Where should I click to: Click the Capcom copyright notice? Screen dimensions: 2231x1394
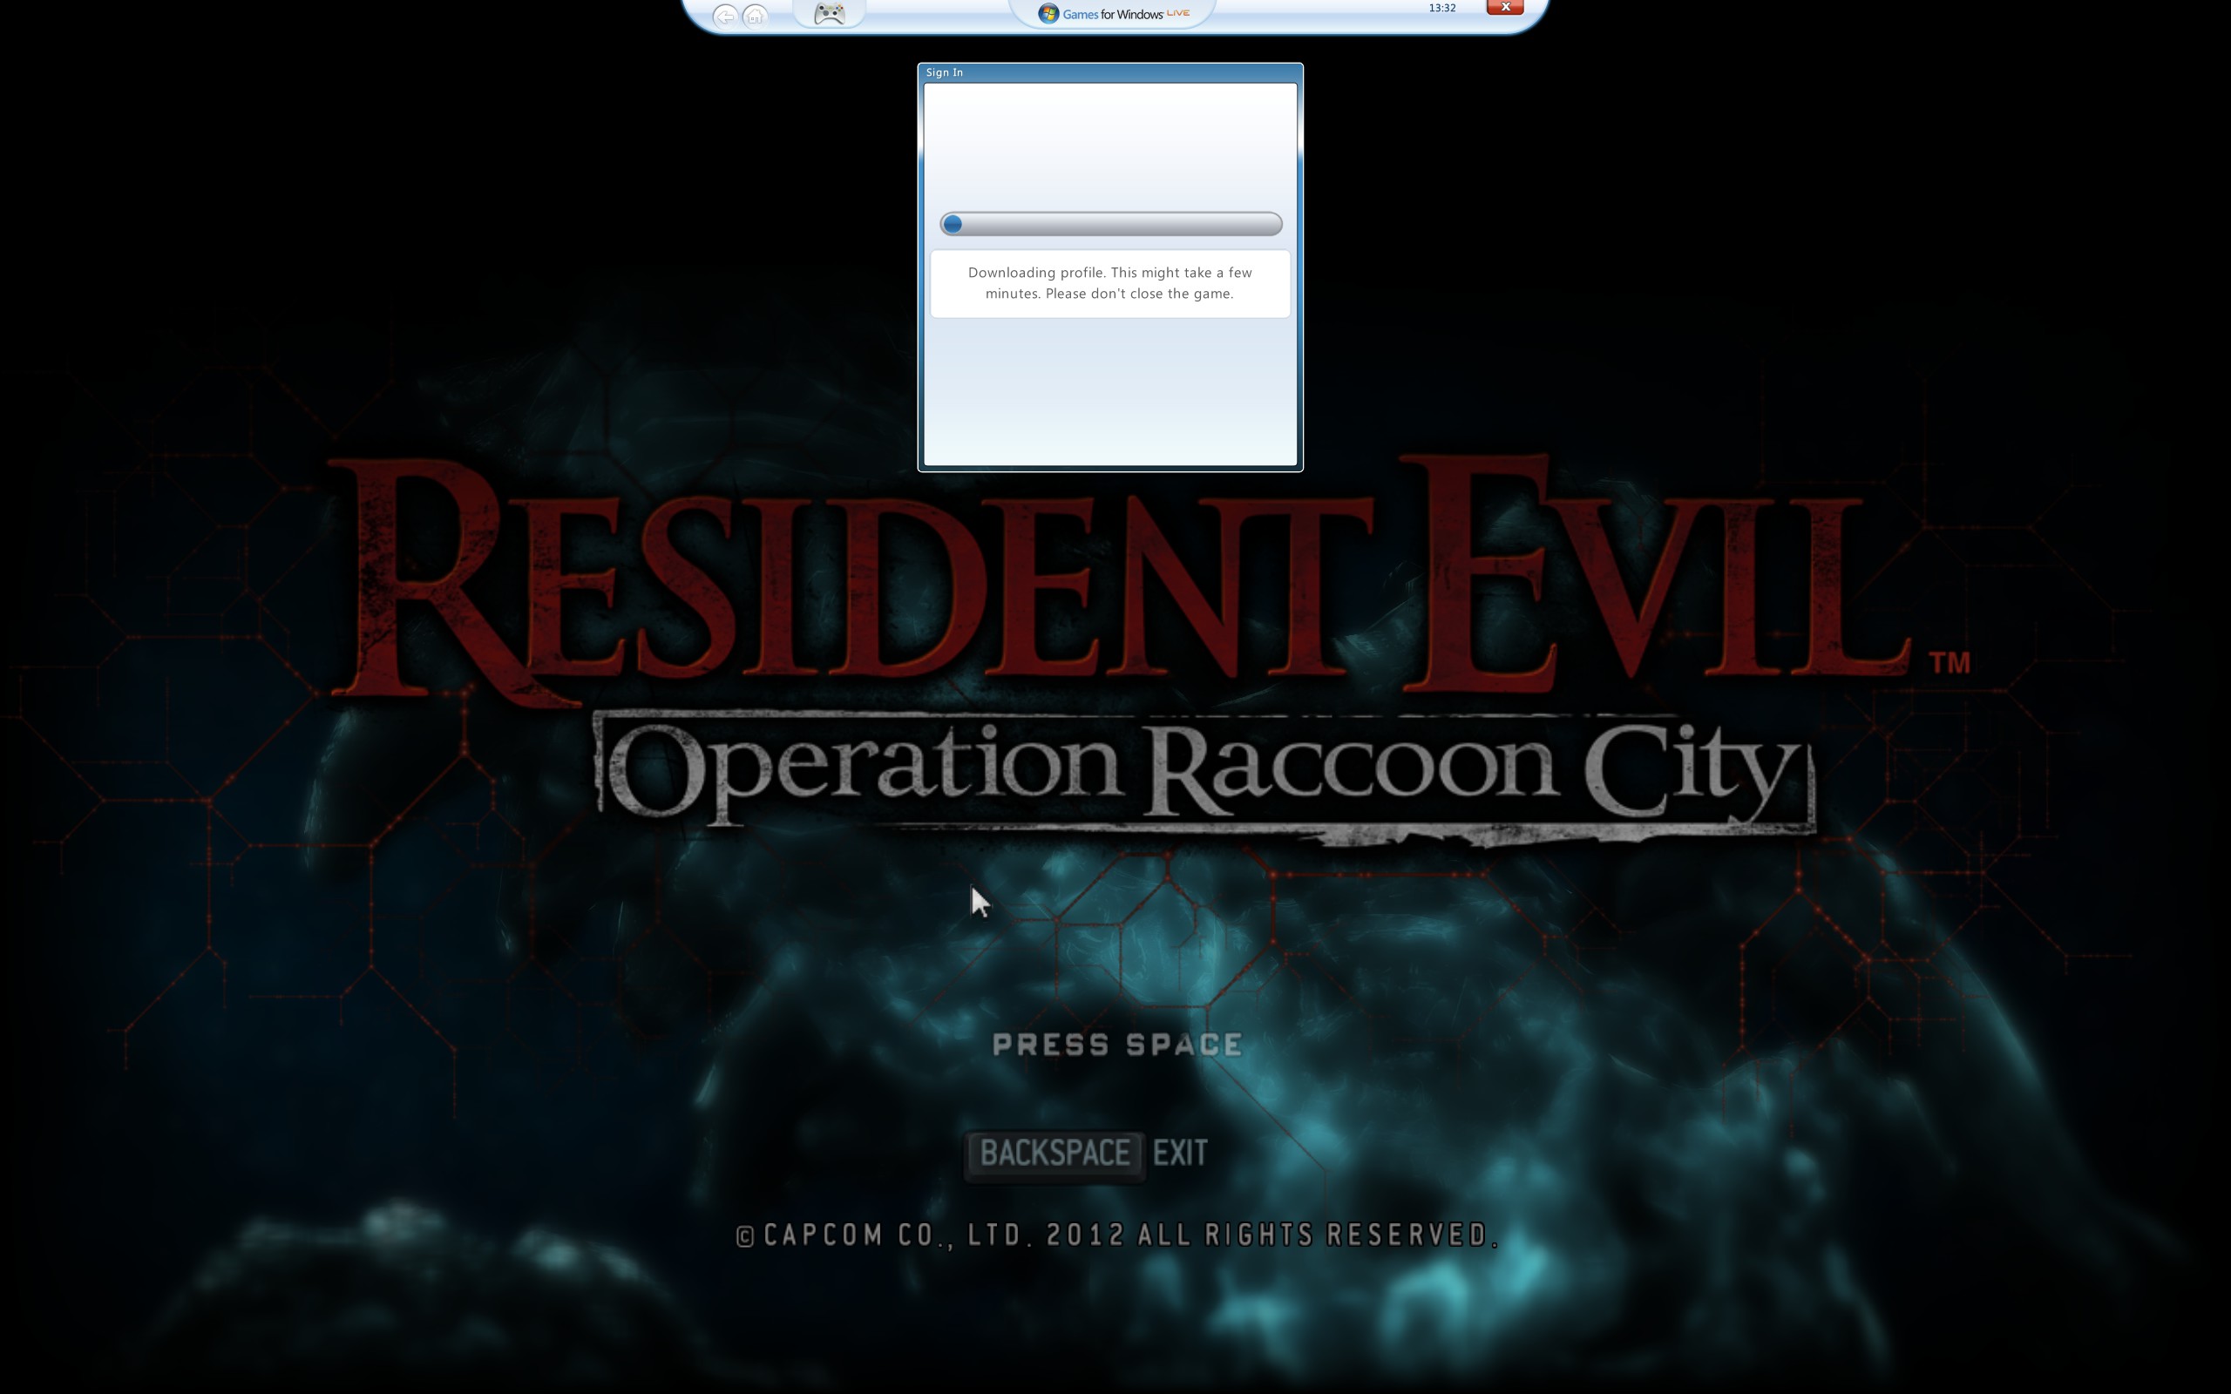point(1117,1235)
